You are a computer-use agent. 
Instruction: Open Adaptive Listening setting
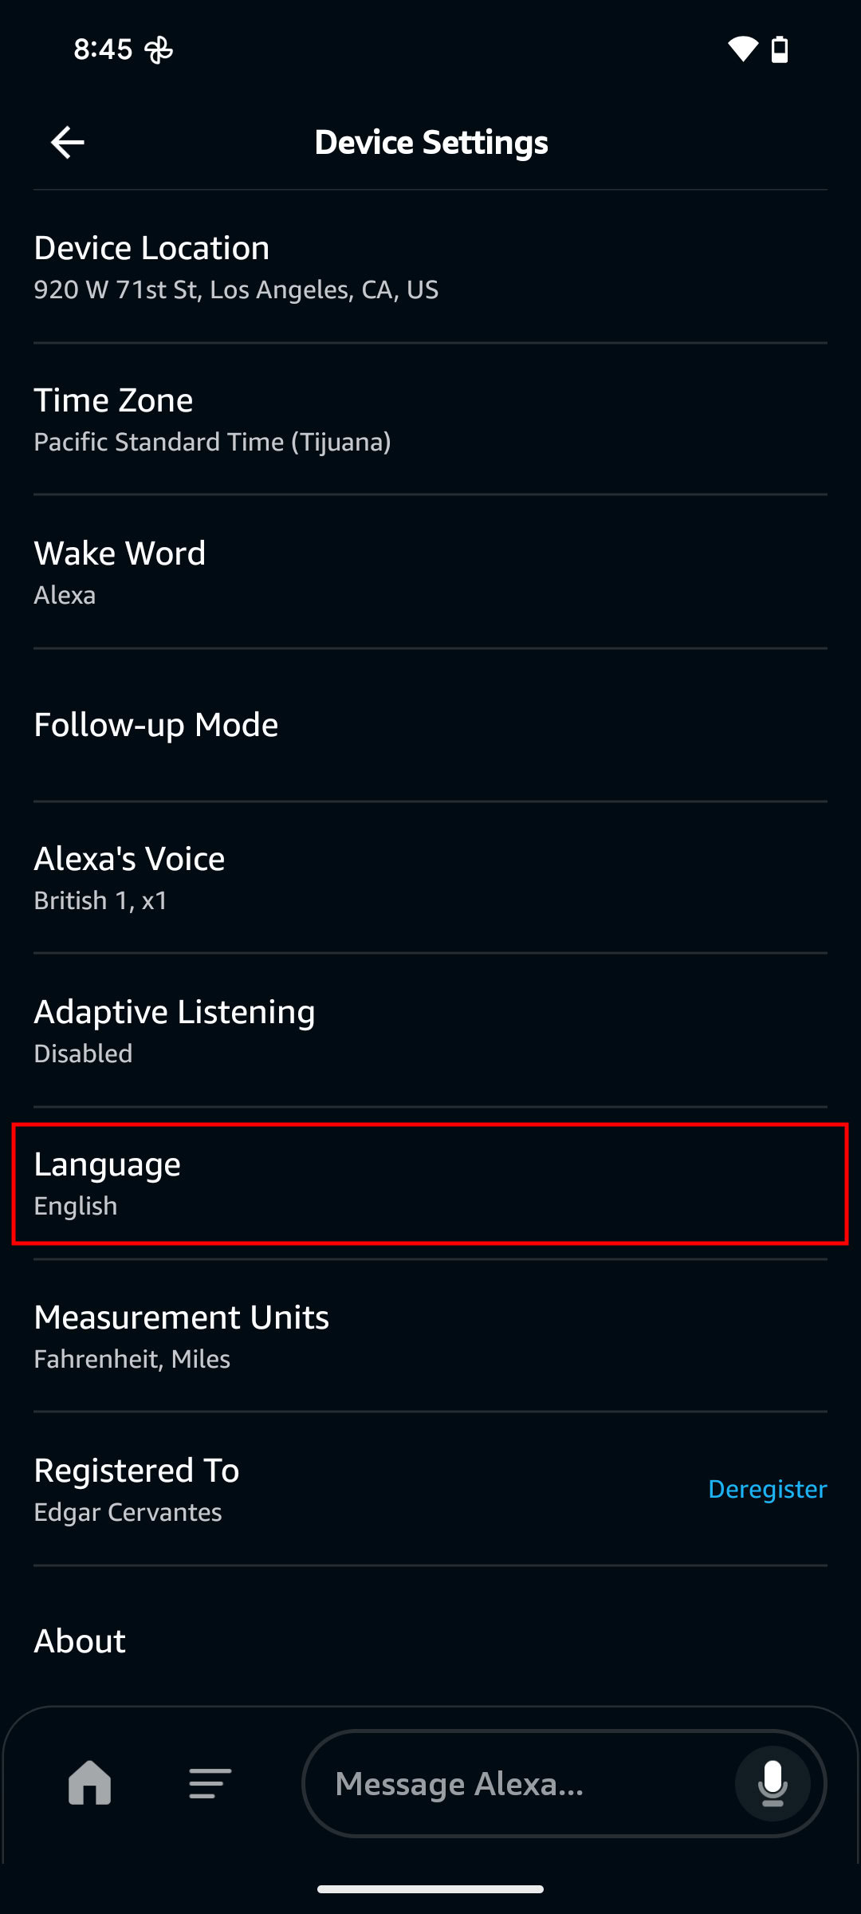[431, 1031]
